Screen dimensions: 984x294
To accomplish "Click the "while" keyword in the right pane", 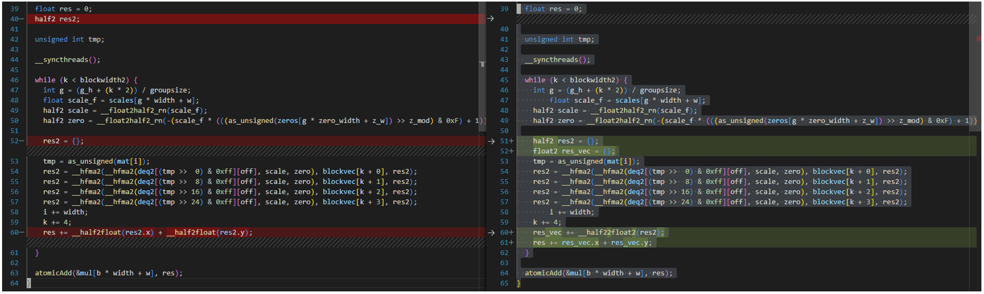I will tap(535, 80).
